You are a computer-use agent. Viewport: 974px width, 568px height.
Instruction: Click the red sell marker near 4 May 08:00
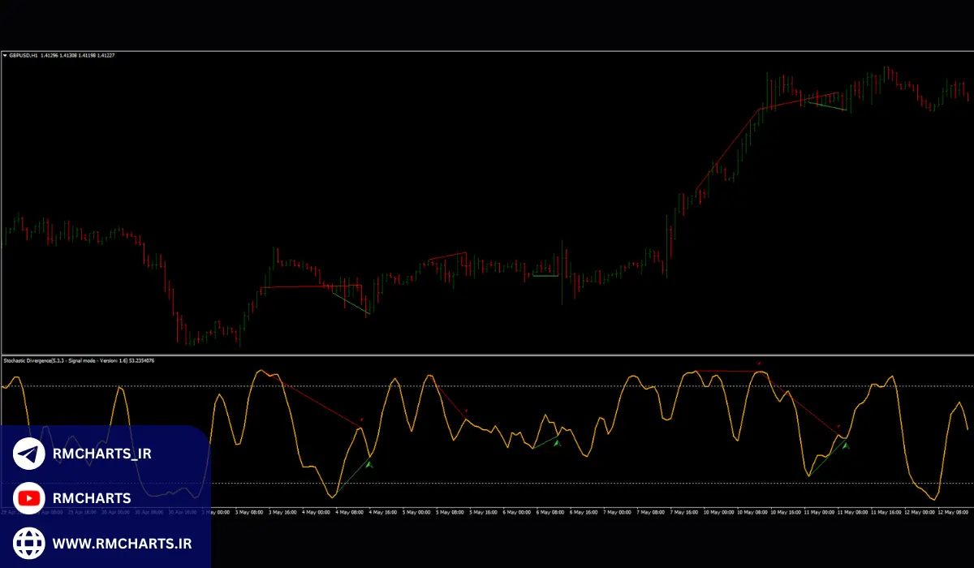tap(361, 420)
